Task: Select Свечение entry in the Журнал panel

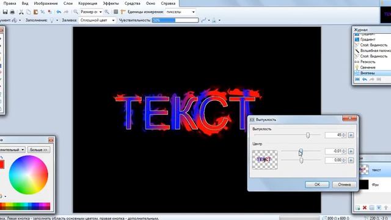Action: [373, 67]
